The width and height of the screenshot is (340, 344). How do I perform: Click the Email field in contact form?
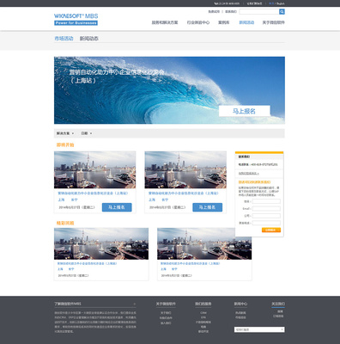point(266,208)
